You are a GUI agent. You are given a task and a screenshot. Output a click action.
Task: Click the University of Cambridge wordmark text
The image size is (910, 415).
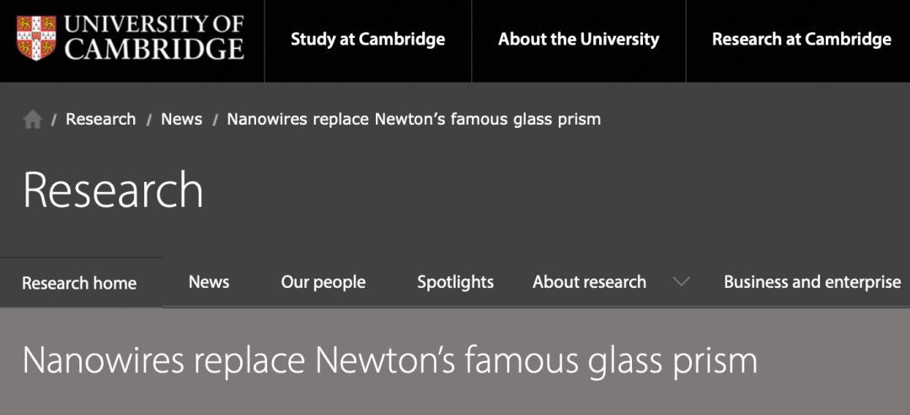point(154,39)
